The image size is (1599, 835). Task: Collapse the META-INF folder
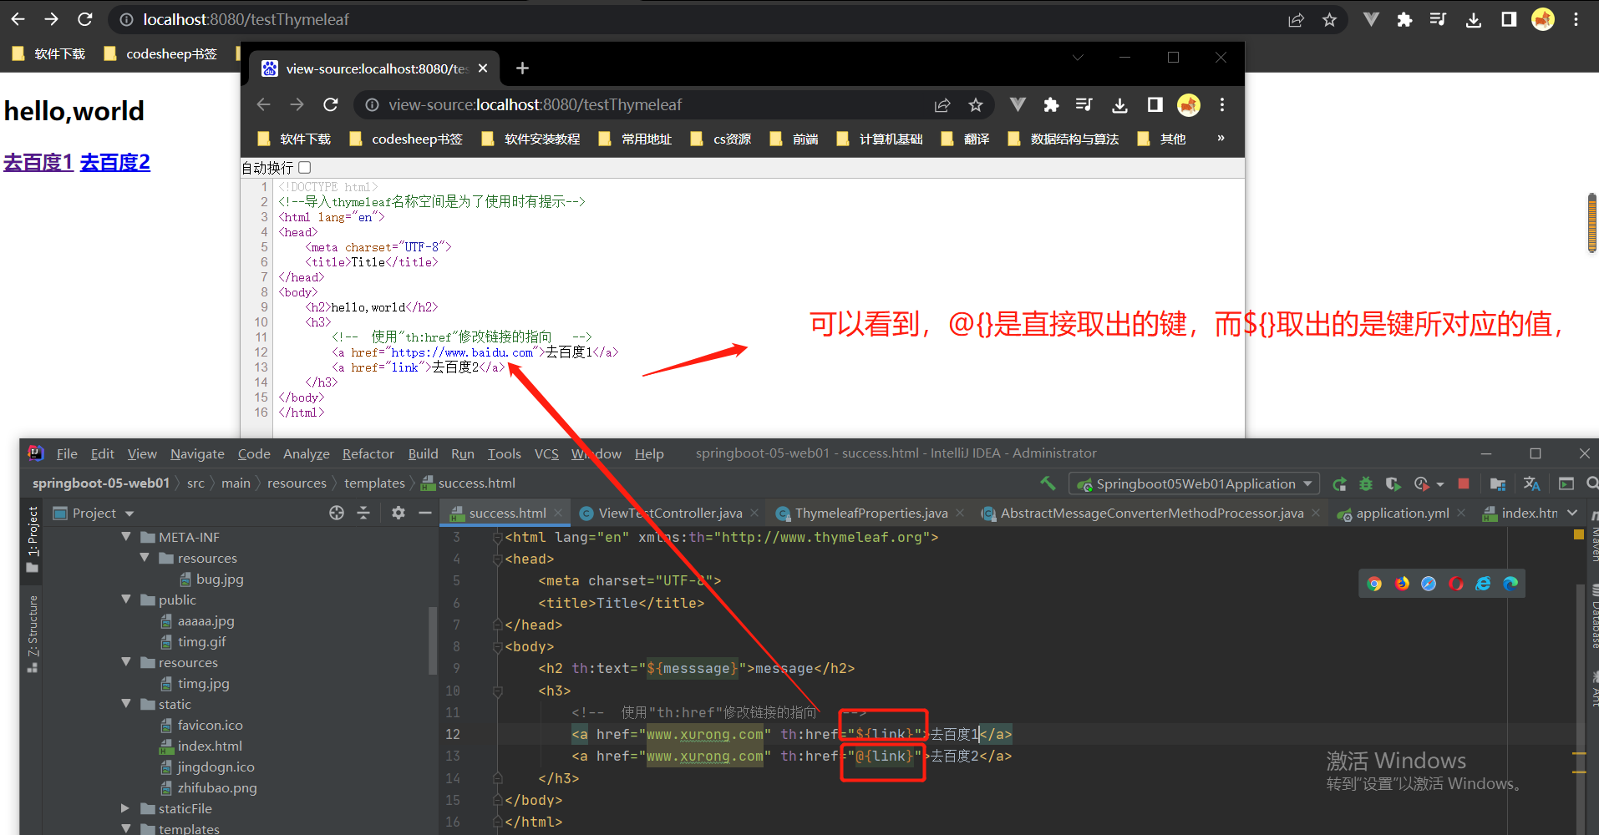(x=126, y=537)
